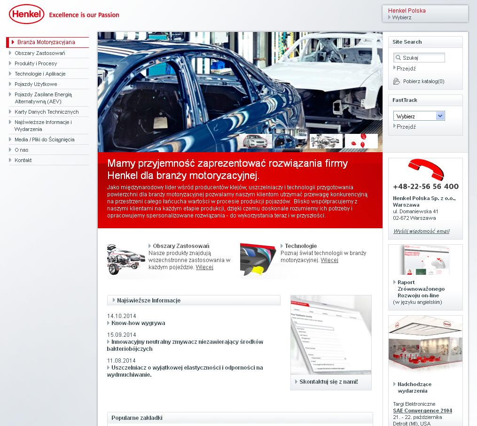The image size is (477, 426).
Task: Click arrow icon next to Henkel Polska Wybierz
Action: click(390, 17)
